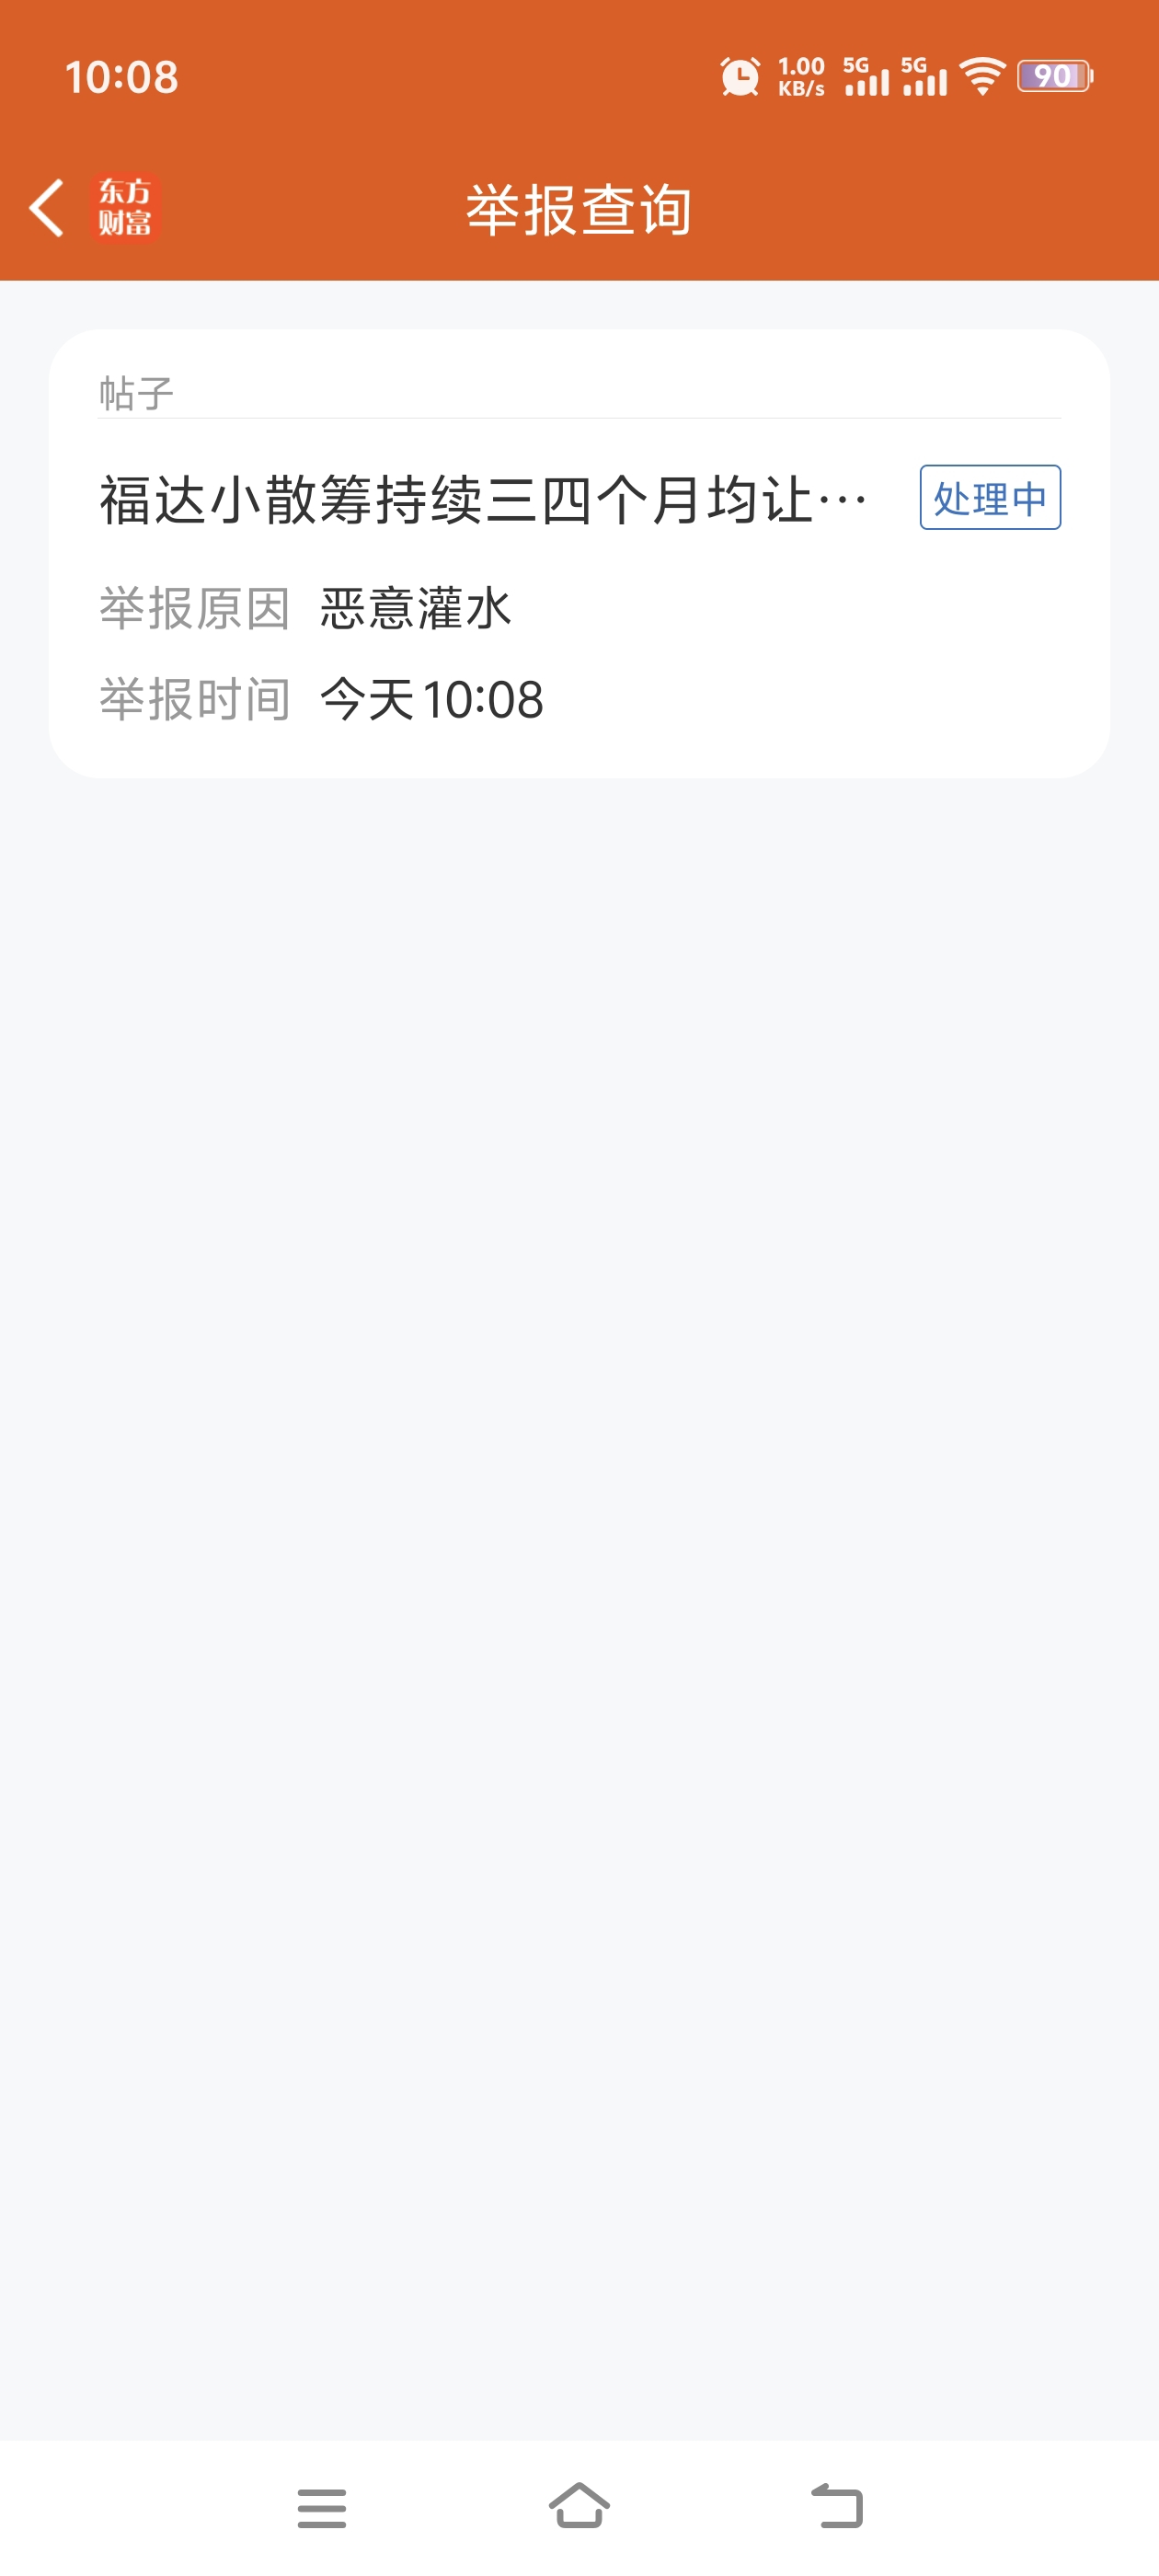Tap the 帖子 section label
The width and height of the screenshot is (1159, 2576).
coord(136,393)
